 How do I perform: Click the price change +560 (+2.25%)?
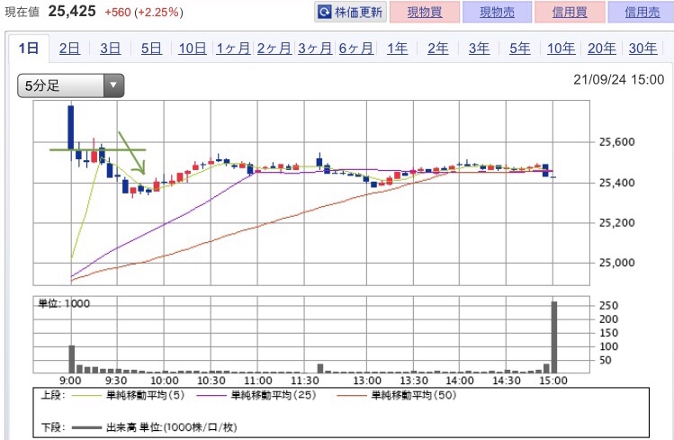click(x=144, y=12)
